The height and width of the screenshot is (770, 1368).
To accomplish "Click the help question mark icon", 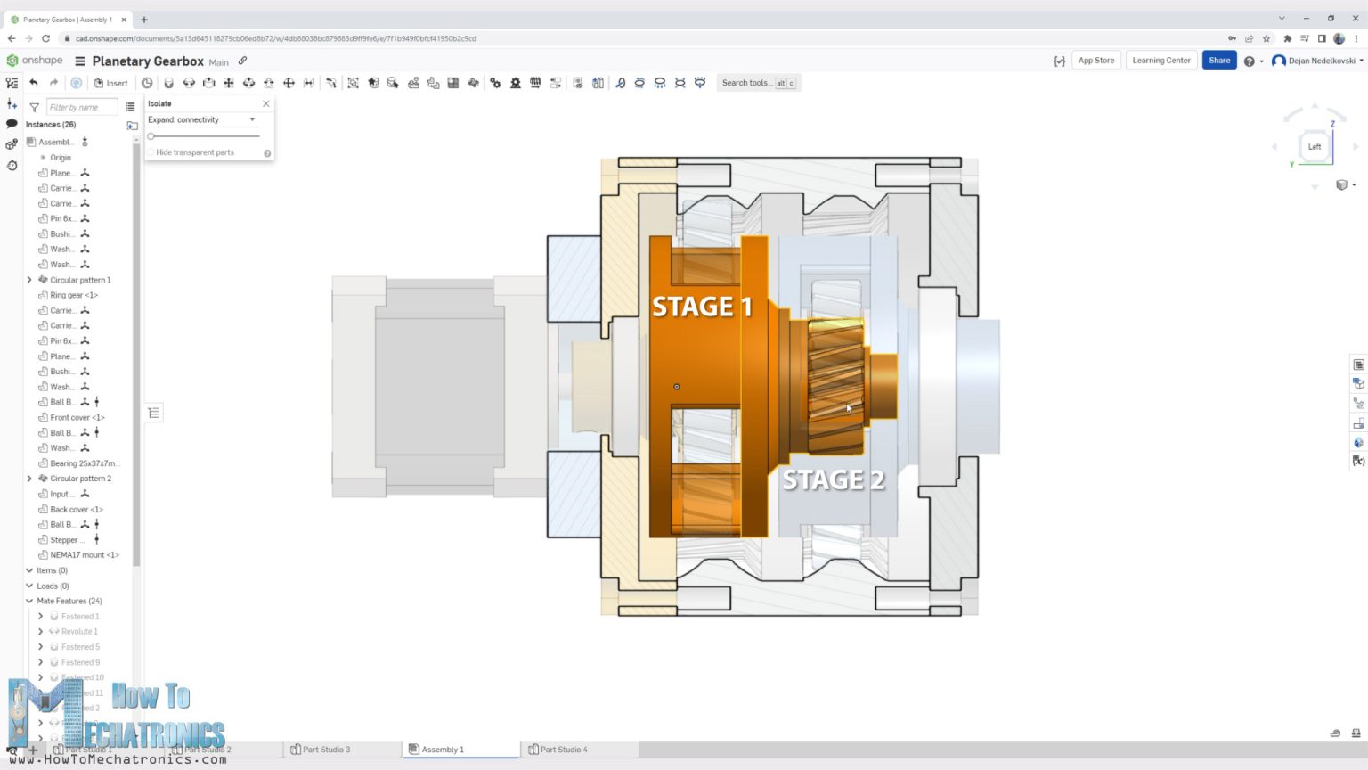I will click(1250, 60).
